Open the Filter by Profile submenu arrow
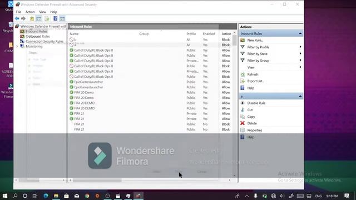 [300, 47]
